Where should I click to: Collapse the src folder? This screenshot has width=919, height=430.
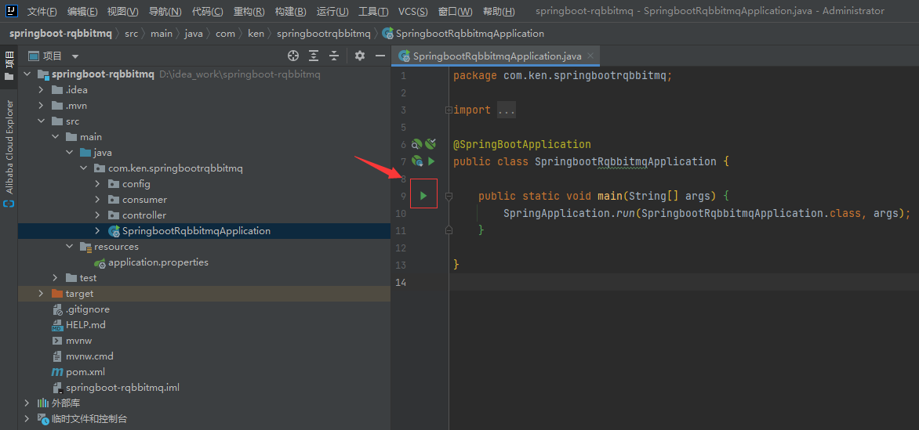pyautogui.click(x=41, y=121)
